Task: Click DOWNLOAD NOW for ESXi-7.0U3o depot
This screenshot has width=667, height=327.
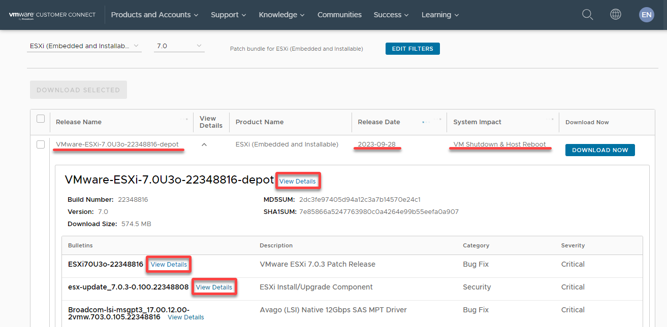Action: coord(600,150)
